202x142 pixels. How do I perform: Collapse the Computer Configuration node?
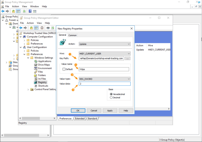pyautogui.click(x=21, y=37)
